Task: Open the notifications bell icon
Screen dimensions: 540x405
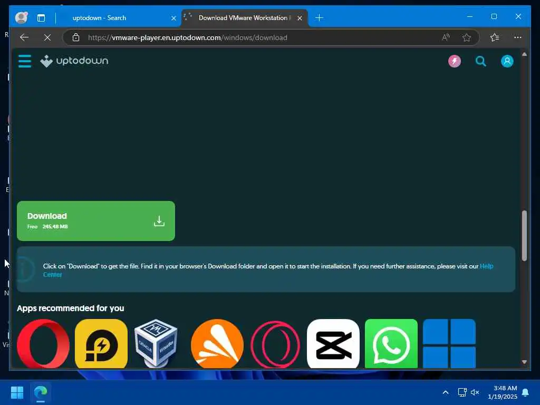Action: [x=525, y=392]
